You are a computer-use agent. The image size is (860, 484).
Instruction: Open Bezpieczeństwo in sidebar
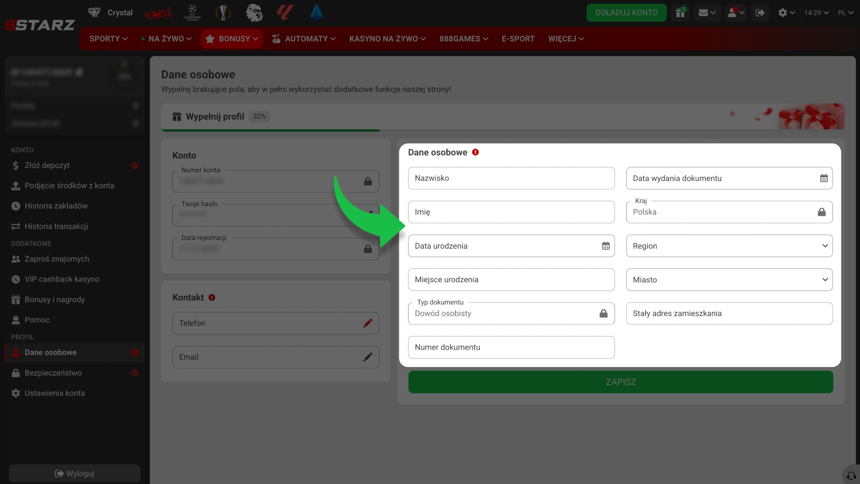tap(74, 373)
